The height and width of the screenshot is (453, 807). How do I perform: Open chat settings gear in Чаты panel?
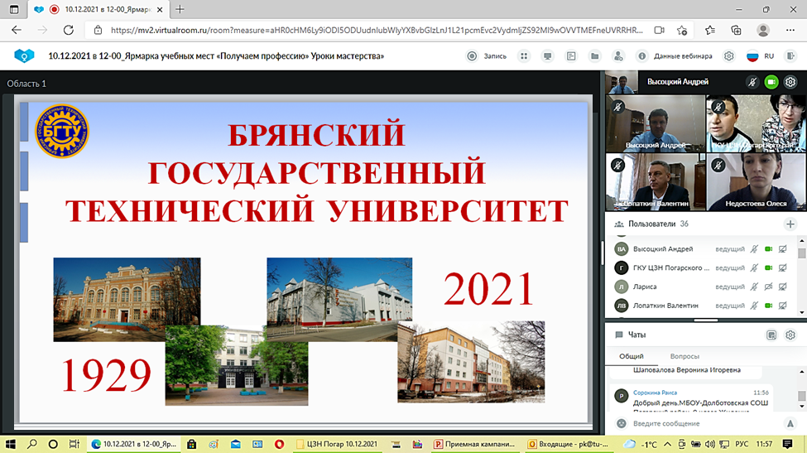pyautogui.click(x=790, y=335)
